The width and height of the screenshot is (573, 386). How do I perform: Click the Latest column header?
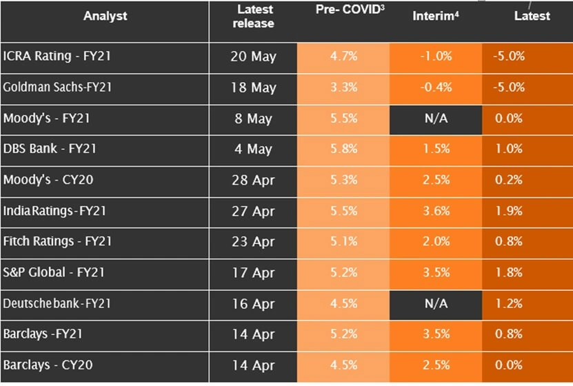tap(532, 16)
